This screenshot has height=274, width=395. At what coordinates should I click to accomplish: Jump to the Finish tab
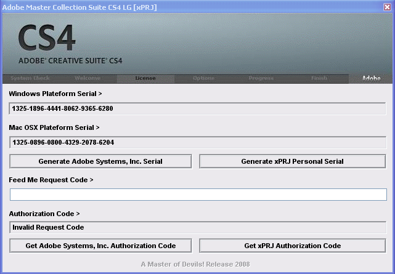tap(319, 78)
